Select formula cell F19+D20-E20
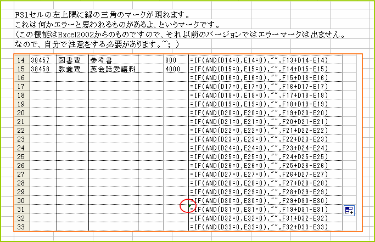The height and width of the screenshot is (242, 375). click(x=266, y=112)
